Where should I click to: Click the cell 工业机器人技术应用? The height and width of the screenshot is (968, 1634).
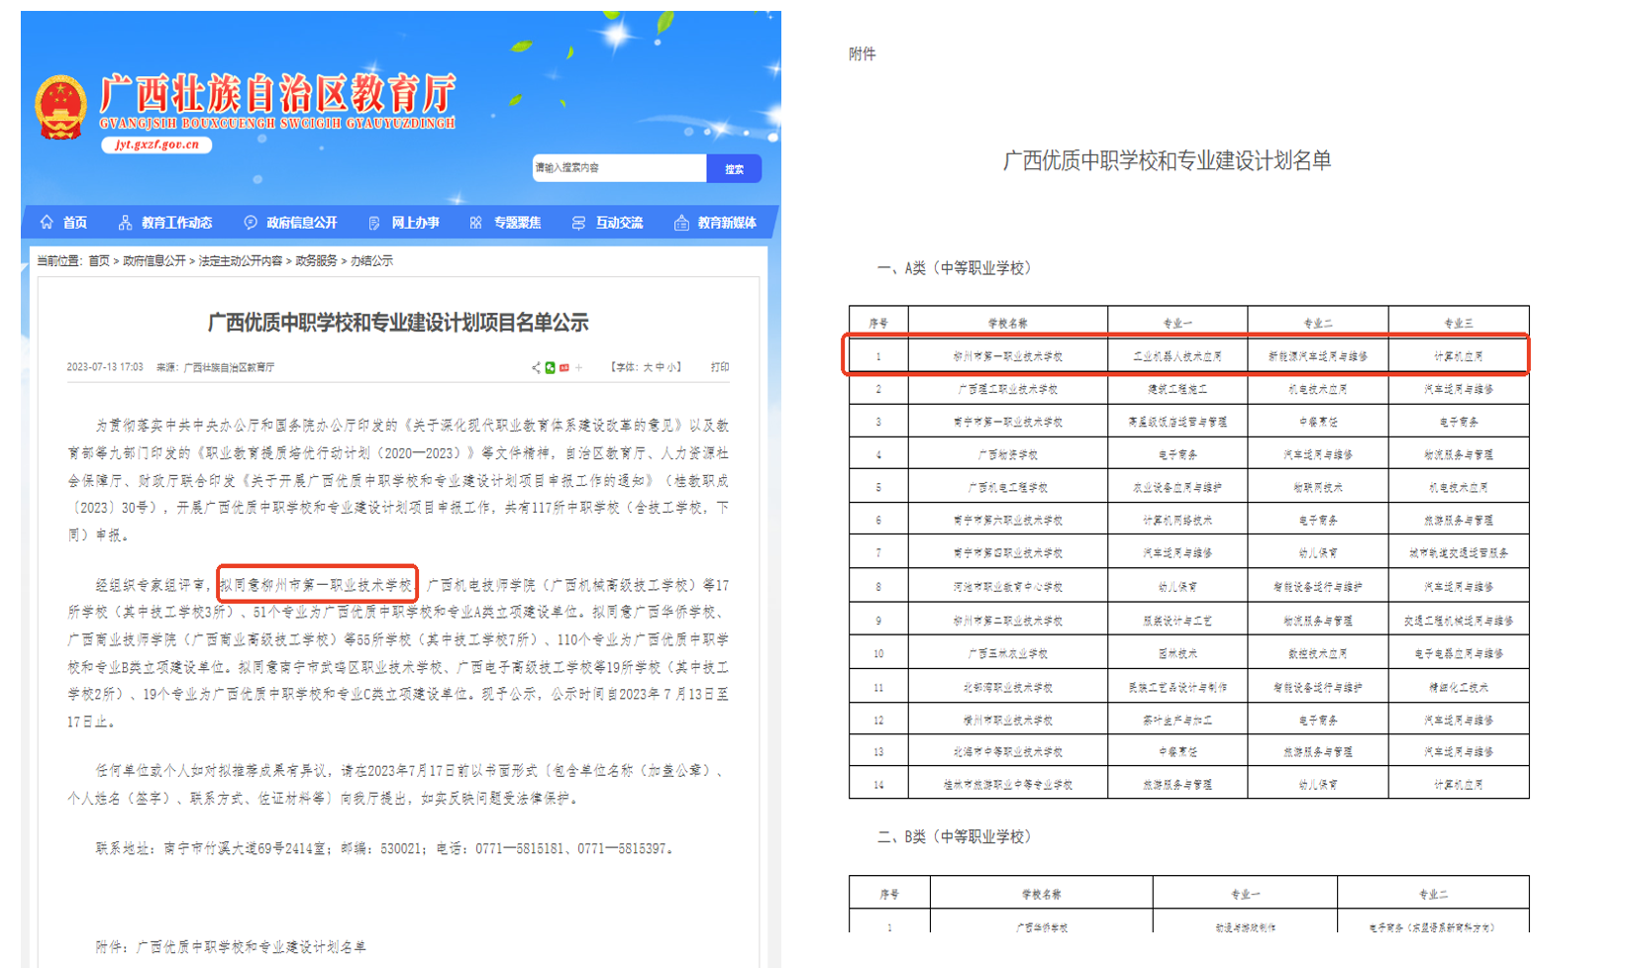(x=1177, y=356)
